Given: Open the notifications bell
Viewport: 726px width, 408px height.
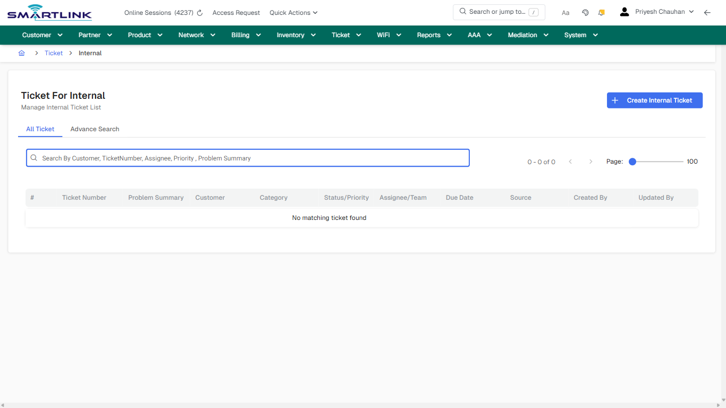Looking at the screenshot, I should [601, 12].
